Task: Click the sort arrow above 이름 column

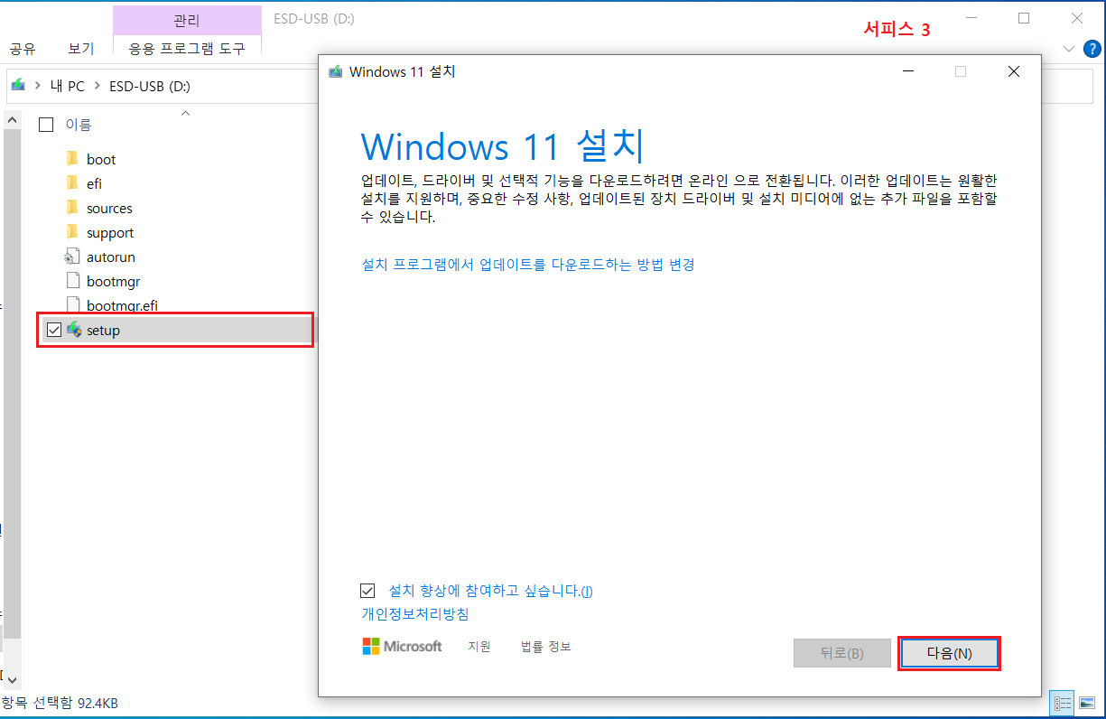Action: point(185,113)
